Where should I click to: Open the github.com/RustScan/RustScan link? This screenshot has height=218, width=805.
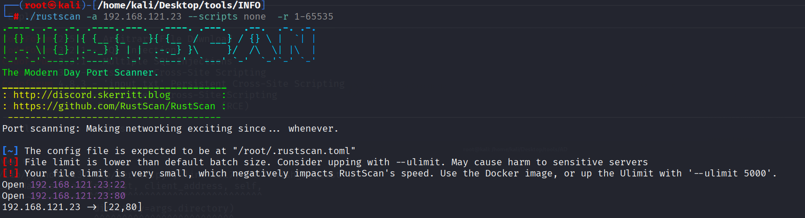click(114, 106)
